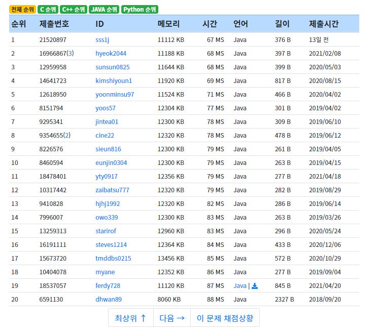The image size is (376, 336).
Task: Open the JAVA 순위 tab
Action: click(x=104, y=10)
